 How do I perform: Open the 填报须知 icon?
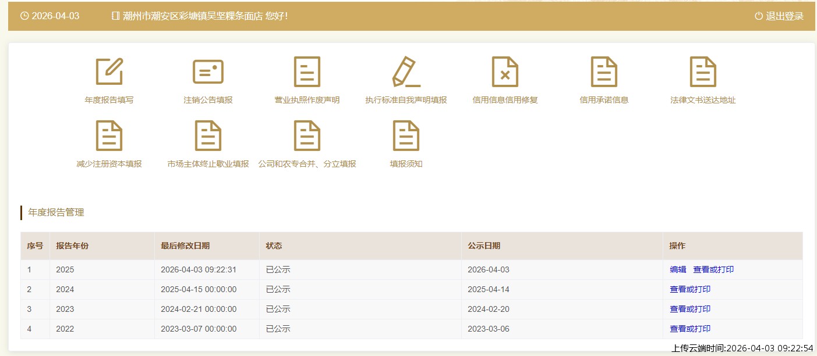406,136
